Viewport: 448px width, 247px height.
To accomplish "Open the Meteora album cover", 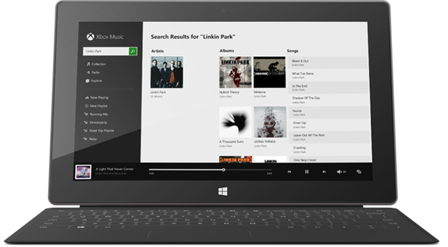I will coord(269,72).
